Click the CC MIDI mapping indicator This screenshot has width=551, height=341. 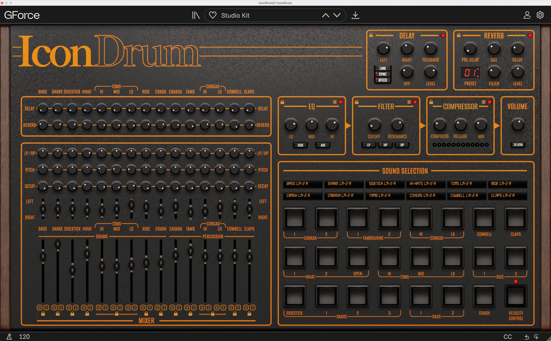pos(507,337)
